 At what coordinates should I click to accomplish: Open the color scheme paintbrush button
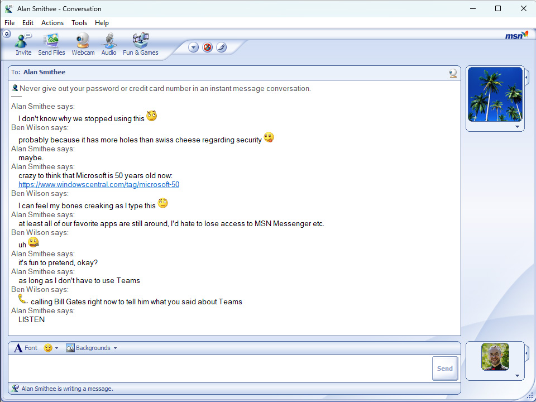(222, 47)
